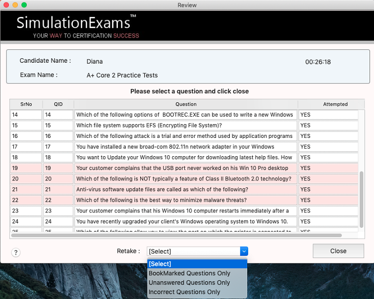Click the vertical scrollbar of question table
The image size is (374, 299).
(x=361, y=199)
